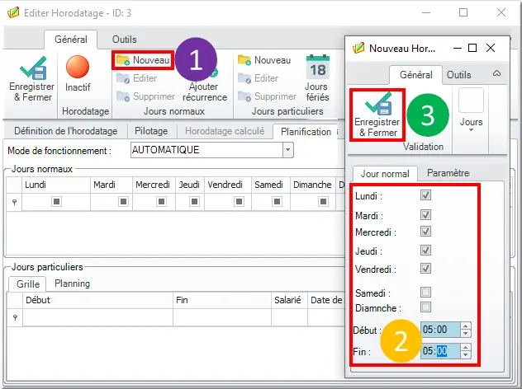Image resolution: width=522 pixels, height=389 pixels.
Task: Open Pilotage tab
Action: click(151, 131)
